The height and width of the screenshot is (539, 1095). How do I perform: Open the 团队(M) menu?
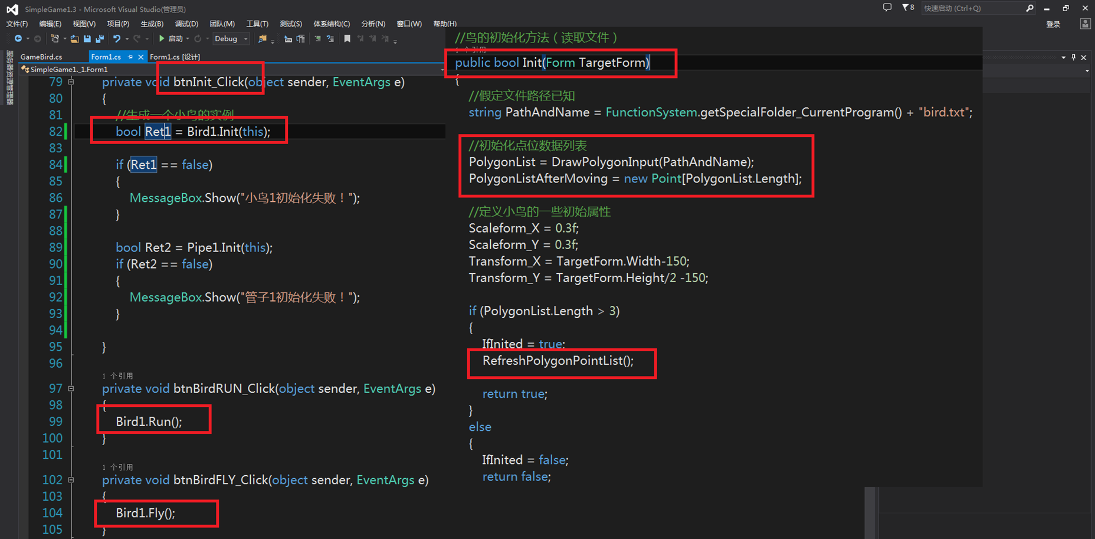point(222,24)
